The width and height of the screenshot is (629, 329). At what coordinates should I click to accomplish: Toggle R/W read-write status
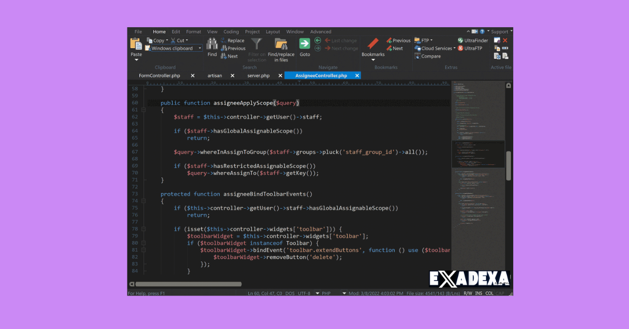pyautogui.click(x=468, y=292)
